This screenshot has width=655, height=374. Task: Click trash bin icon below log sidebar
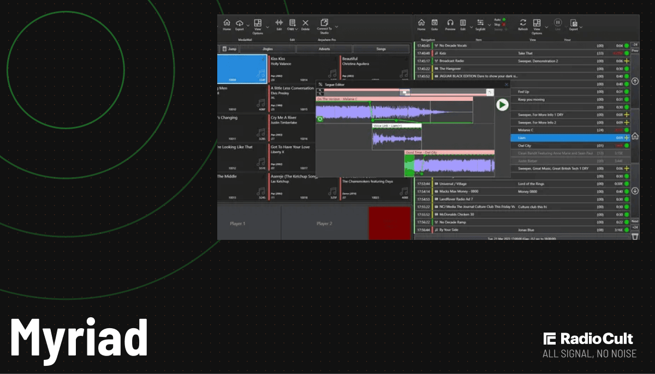coord(635,236)
